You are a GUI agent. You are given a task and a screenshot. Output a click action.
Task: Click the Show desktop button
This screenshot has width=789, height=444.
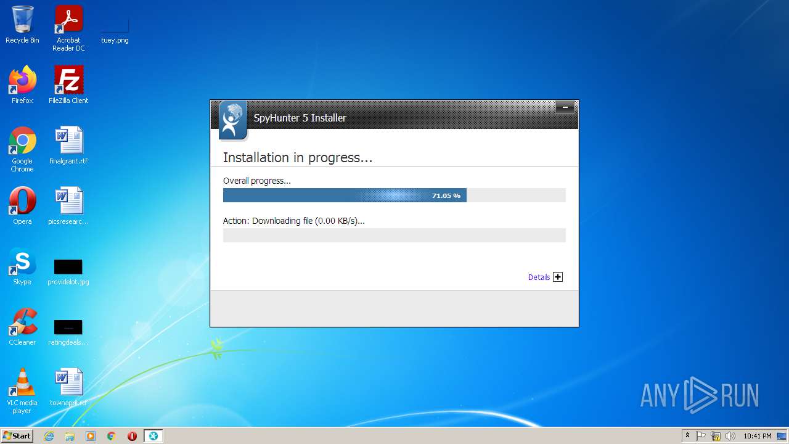click(783, 436)
